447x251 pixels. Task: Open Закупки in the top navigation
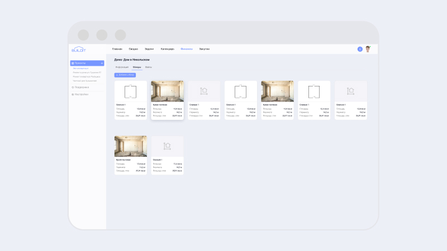[205, 49]
